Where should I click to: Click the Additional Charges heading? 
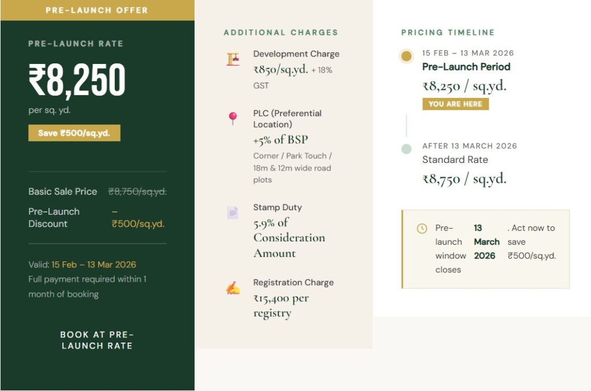tap(280, 33)
